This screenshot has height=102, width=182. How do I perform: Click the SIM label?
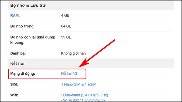click(14, 84)
